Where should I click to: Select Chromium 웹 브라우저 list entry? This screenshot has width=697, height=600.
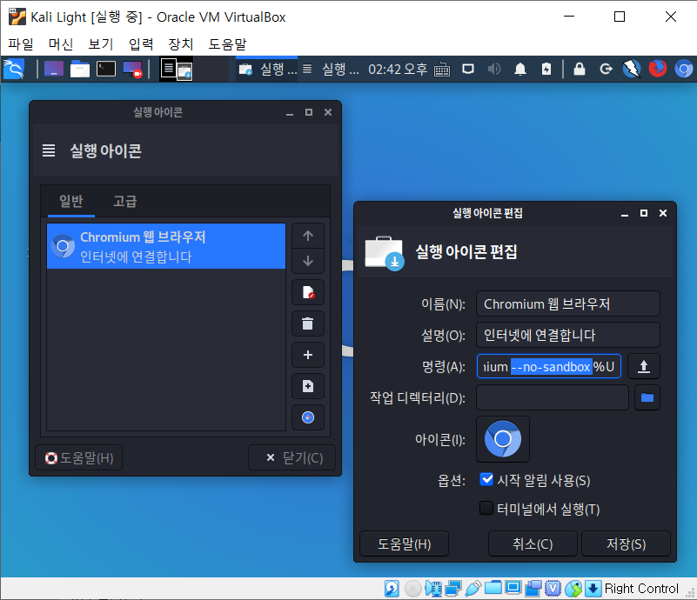pyautogui.click(x=166, y=246)
